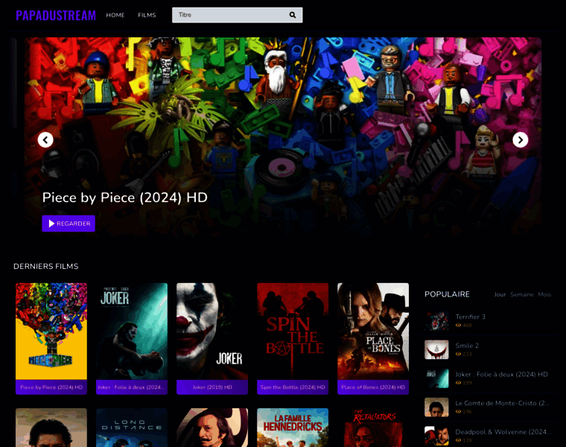Click Terrifier 3 small thumbnail
Screen dimensions: 566x447
tap(436, 320)
